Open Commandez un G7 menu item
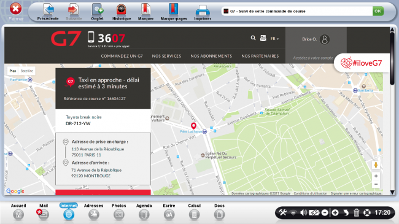Viewport: 399px width, 224px height. coord(122,56)
